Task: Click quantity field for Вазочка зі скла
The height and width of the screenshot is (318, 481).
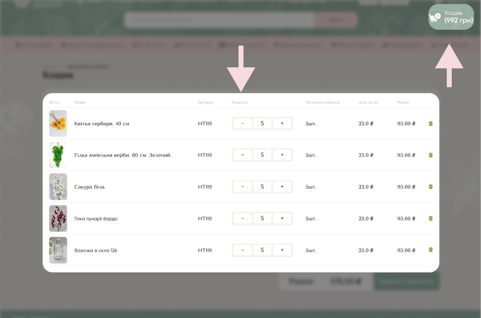Action: 262,250
